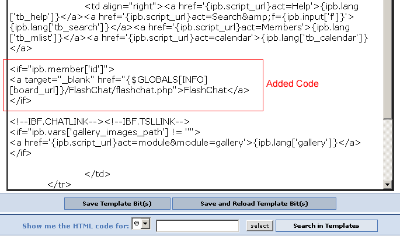
Task: Click Search in Templates button
Action: 326,226
